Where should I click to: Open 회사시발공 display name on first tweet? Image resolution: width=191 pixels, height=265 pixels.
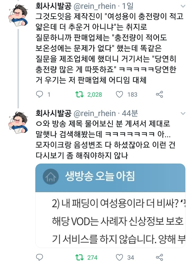[53, 6]
